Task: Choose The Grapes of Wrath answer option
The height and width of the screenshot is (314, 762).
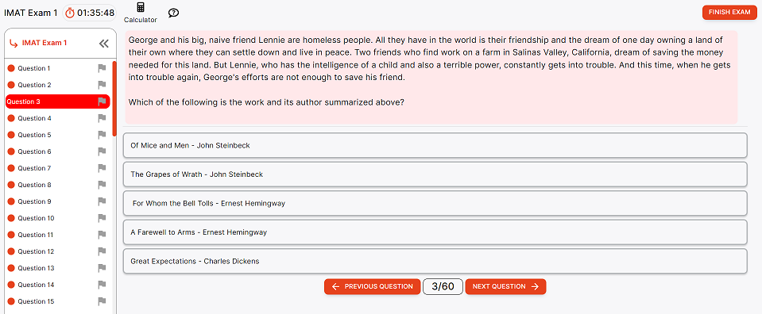Action: (x=435, y=174)
